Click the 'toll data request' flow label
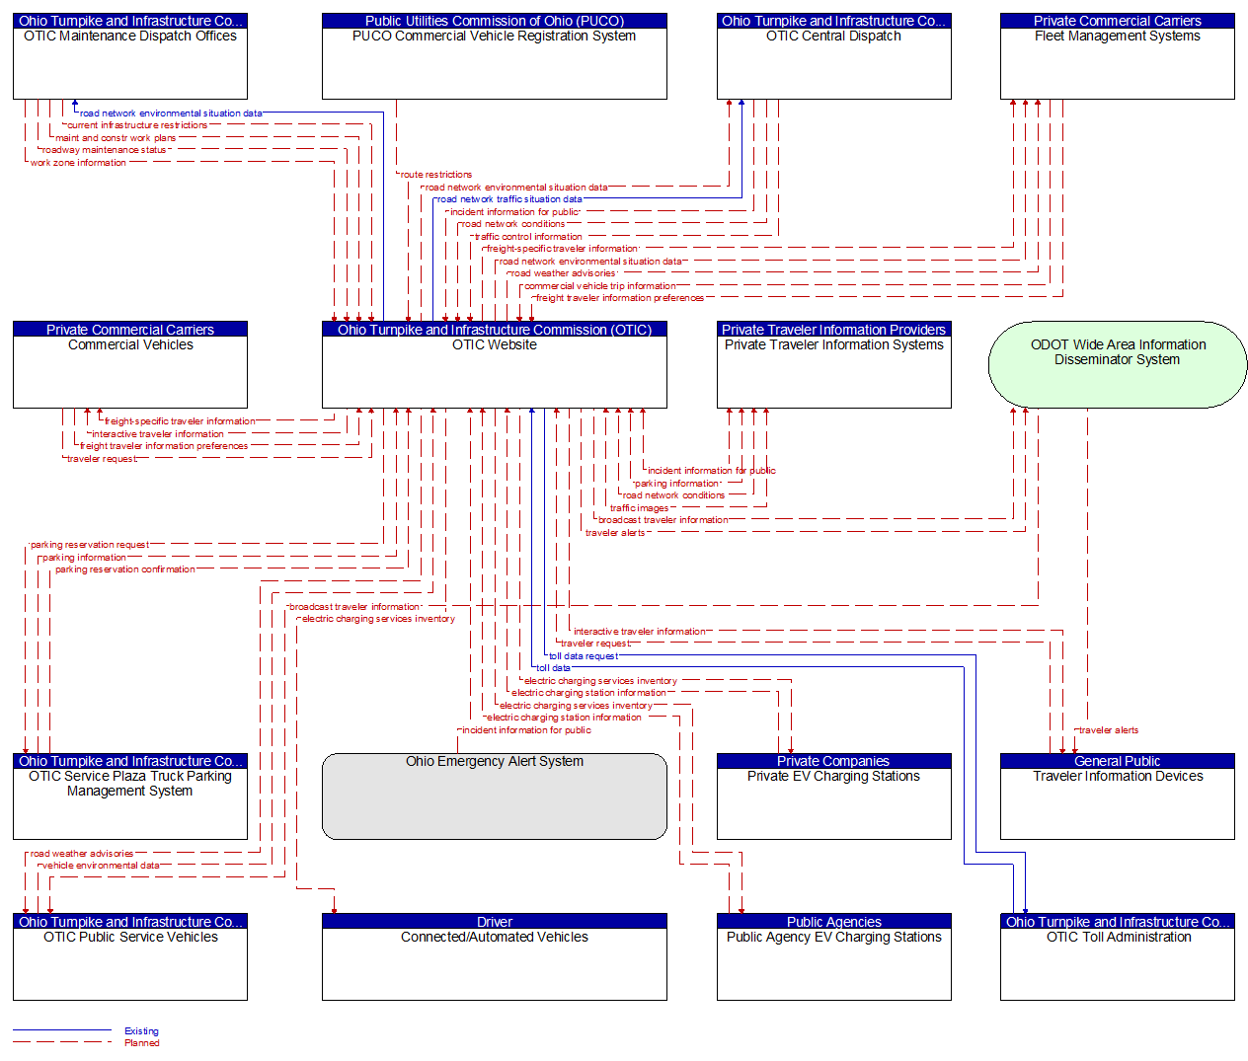 point(584,656)
